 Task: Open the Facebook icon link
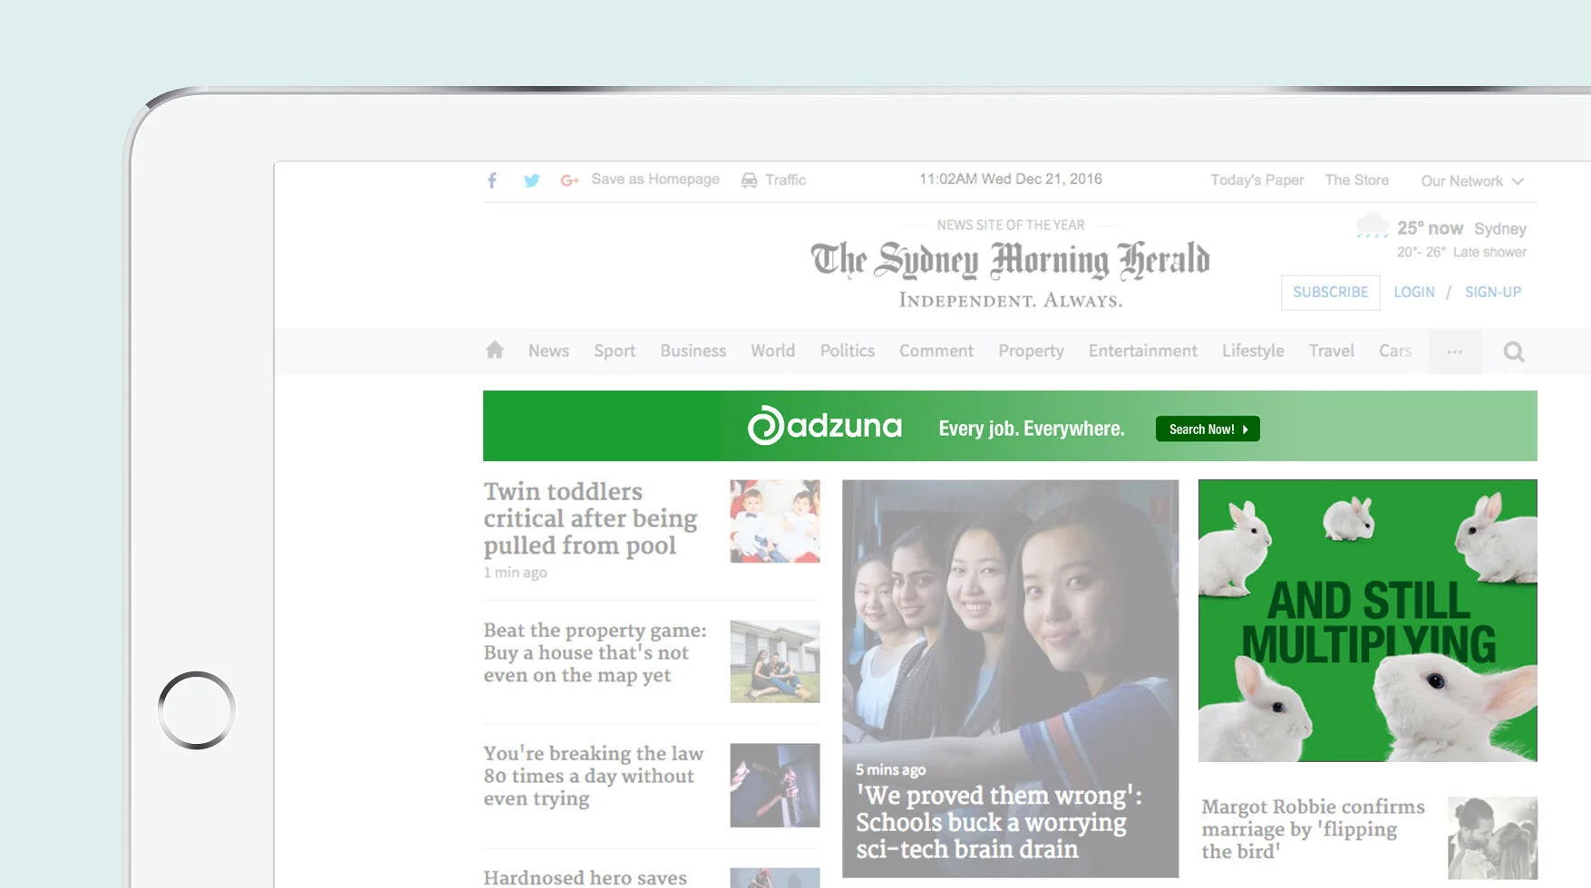coord(491,180)
